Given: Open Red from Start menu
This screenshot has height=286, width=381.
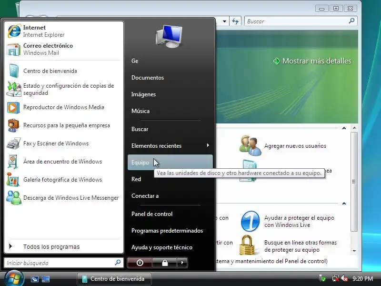Looking at the screenshot, I should (x=170, y=179).
